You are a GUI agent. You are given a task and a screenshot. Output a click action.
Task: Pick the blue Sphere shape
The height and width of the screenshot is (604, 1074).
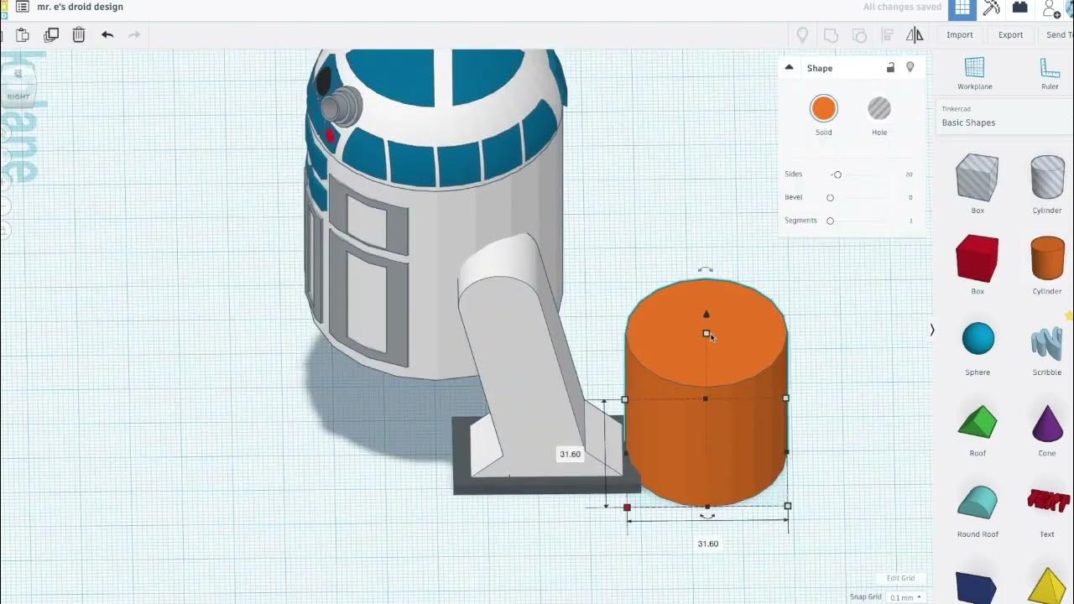tap(978, 339)
